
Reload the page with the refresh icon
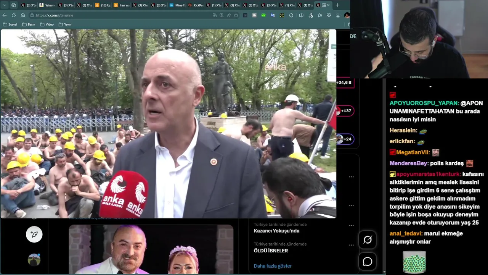pos(14,15)
